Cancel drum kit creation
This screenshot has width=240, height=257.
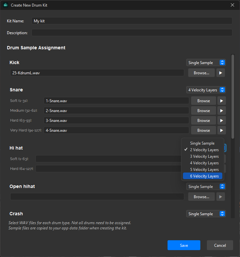pyautogui.click(x=220, y=245)
